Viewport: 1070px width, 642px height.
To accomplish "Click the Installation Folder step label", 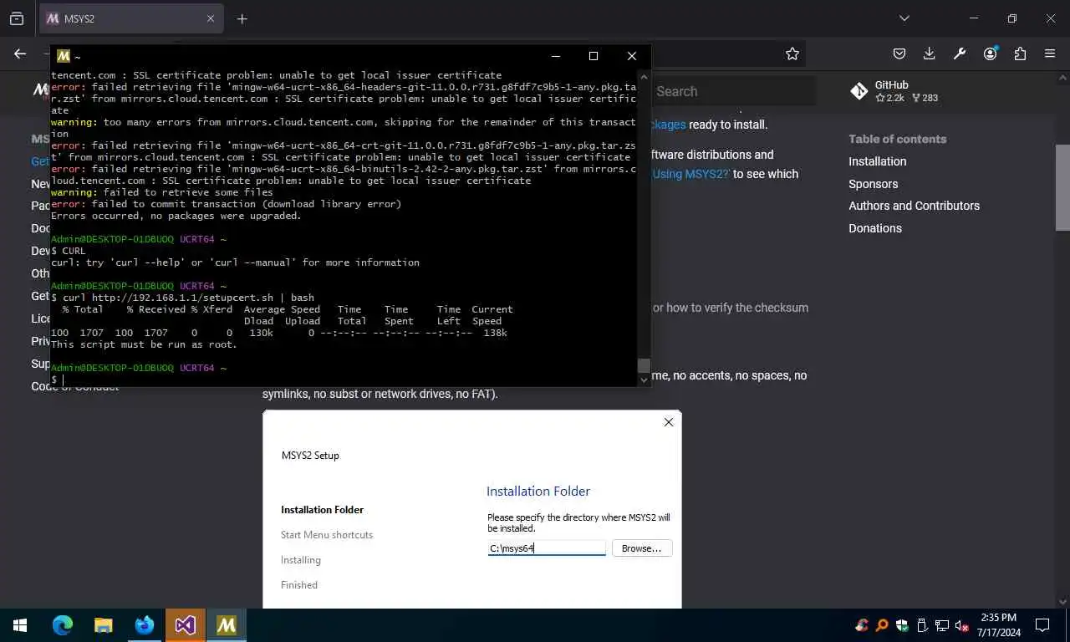I will 323,510.
